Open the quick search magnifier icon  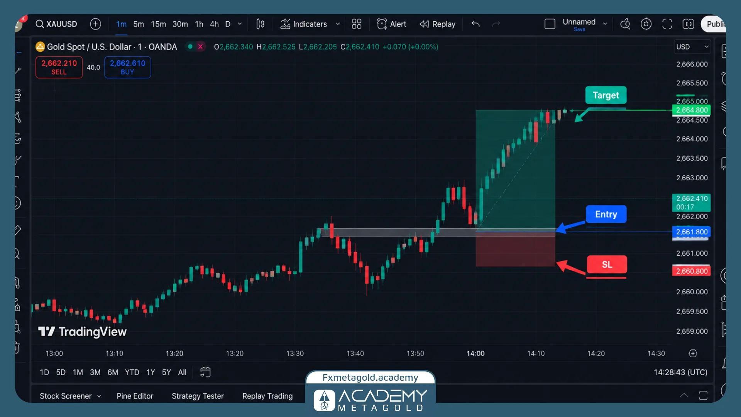click(x=625, y=24)
